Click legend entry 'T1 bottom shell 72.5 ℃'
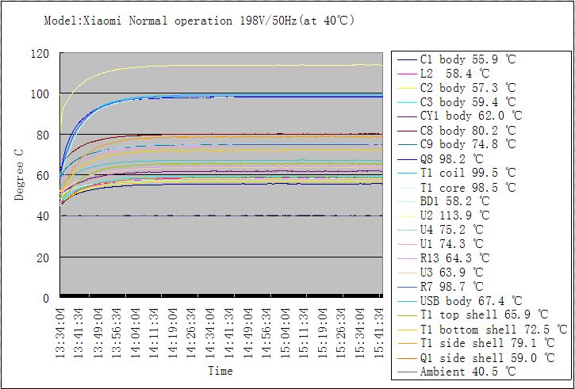This screenshot has height=389, width=575. [x=482, y=330]
